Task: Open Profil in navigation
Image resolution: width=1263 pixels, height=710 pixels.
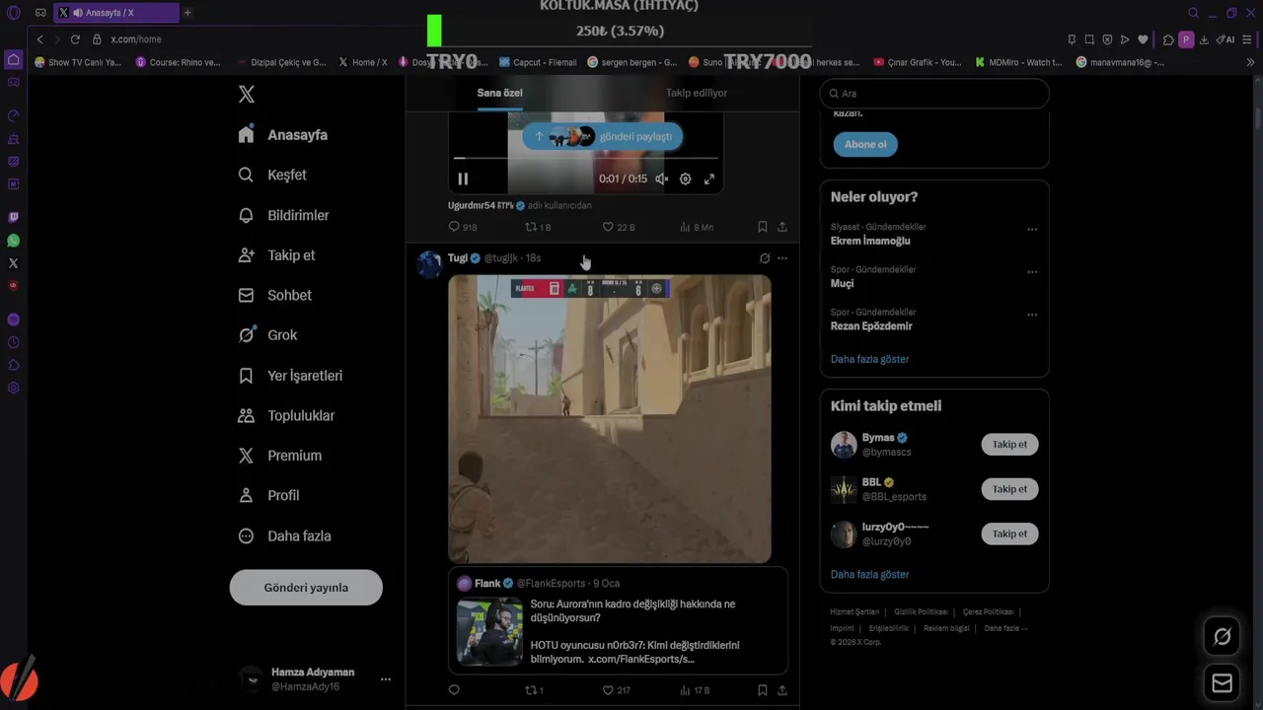Action: pyautogui.click(x=269, y=495)
